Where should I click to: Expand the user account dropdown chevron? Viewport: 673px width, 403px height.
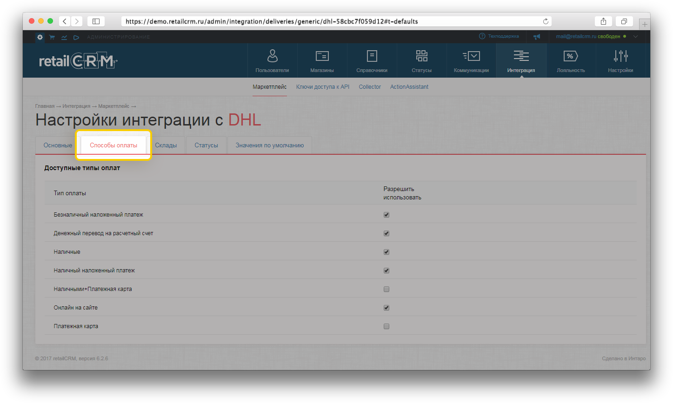tap(636, 37)
